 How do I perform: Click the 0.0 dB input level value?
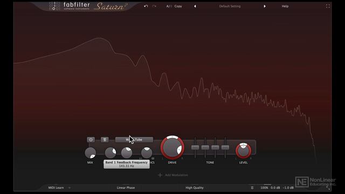[x=275, y=188]
